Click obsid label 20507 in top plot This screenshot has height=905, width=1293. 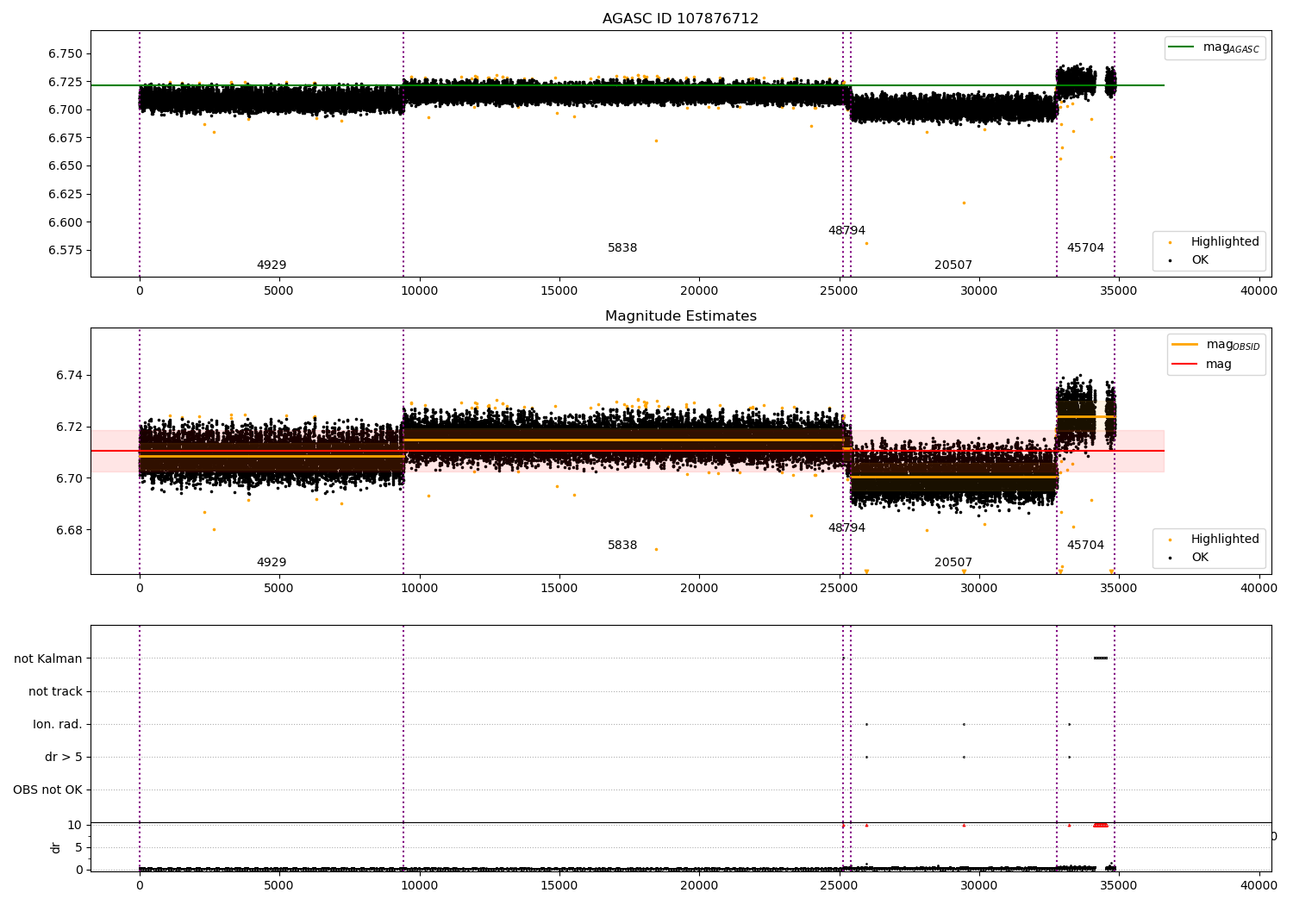953,265
